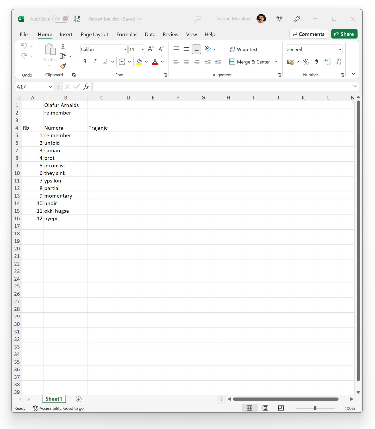Click the Increase Indent icon
The height and width of the screenshot is (429, 375).
click(218, 62)
